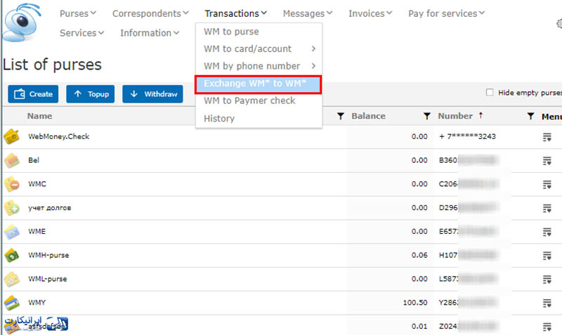This screenshot has height=335, width=562.
Task: Open row menu for WME purse
Action: coord(547,232)
